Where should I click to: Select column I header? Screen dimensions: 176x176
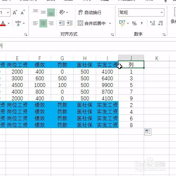coord(107,58)
